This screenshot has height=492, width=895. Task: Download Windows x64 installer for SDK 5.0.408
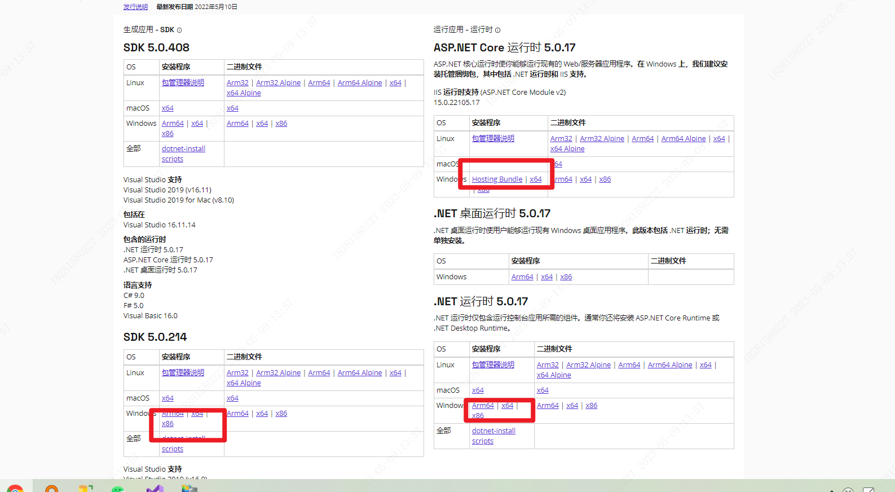[x=197, y=123]
